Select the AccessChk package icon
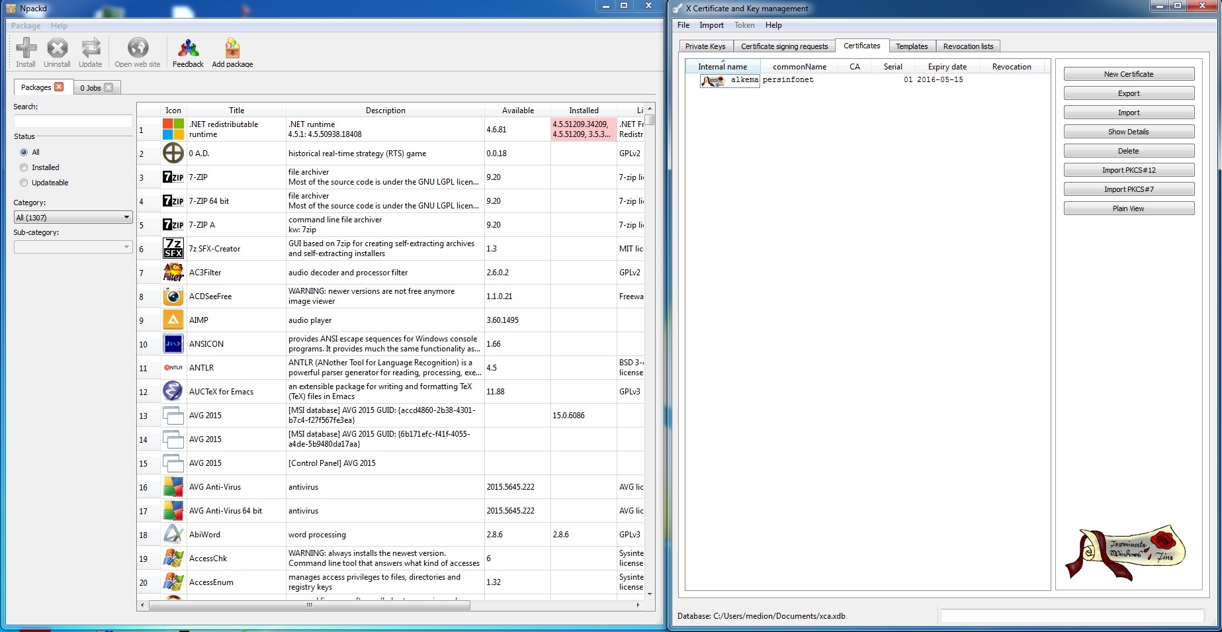The width and height of the screenshot is (1222, 632). coord(173,558)
